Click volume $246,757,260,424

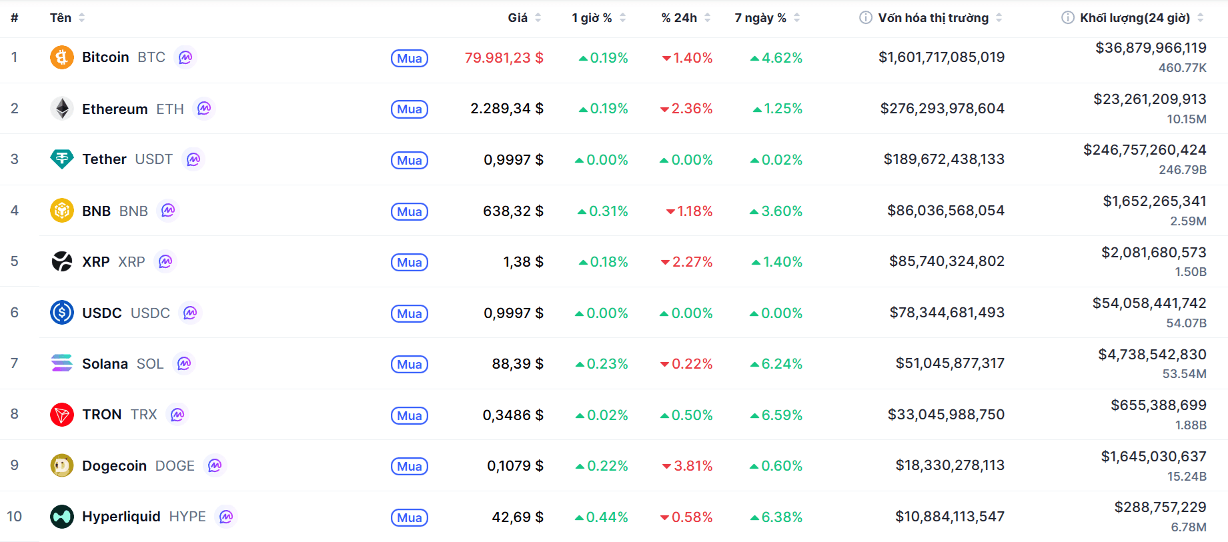point(1145,150)
